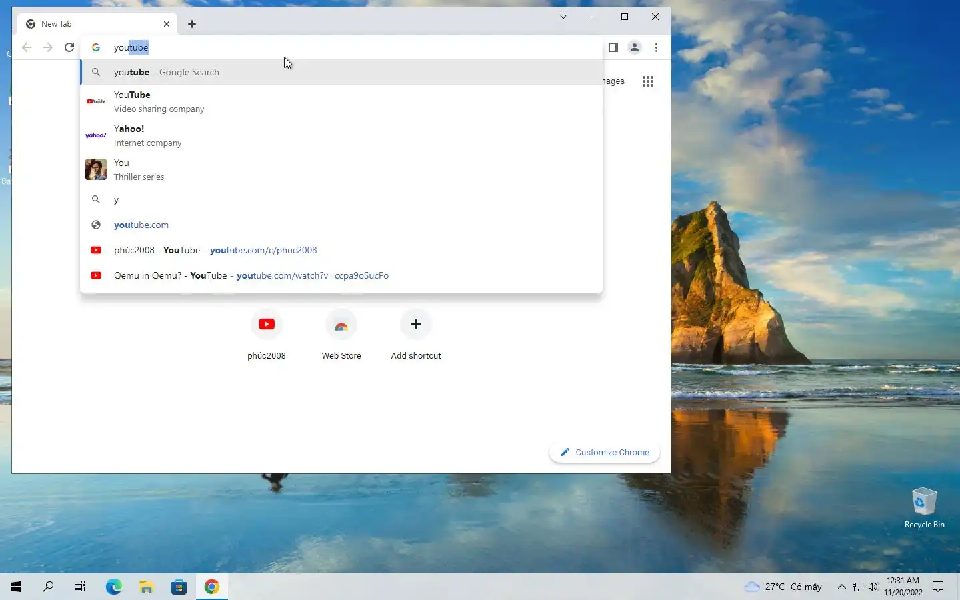Click the forward navigation arrow

(x=48, y=47)
